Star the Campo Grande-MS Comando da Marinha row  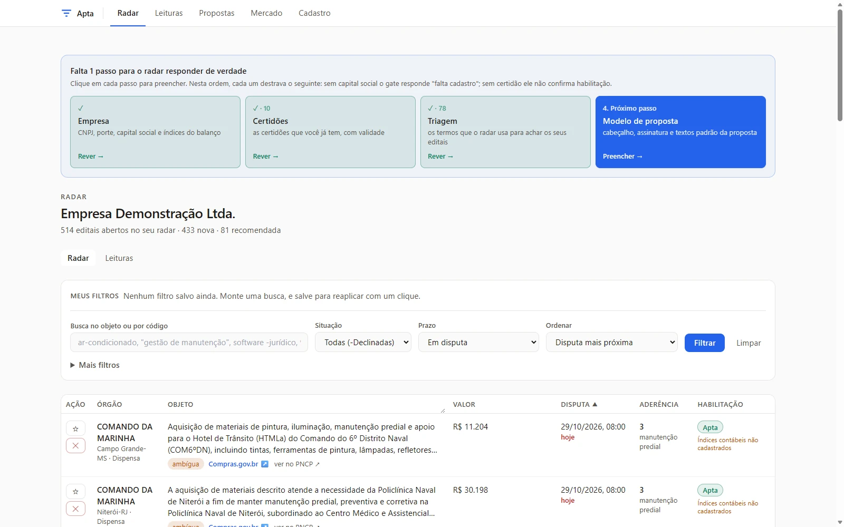(x=75, y=429)
